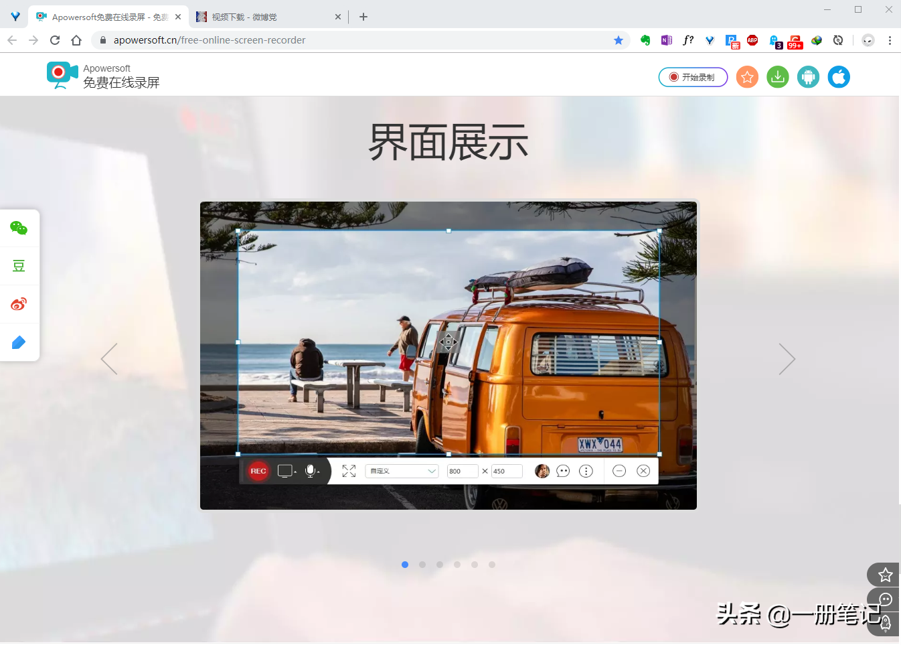The width and height of the screenshot is (901, 645).
Task: Select the second carousel dot
Action: [x=422, y=565]
